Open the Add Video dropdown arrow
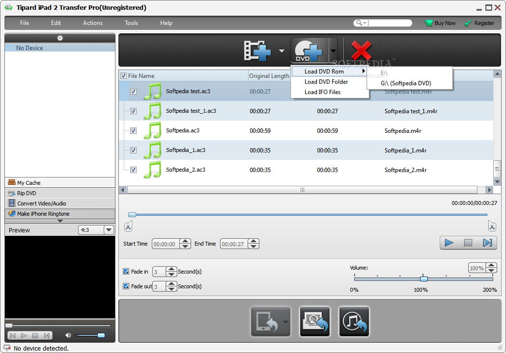This screenshot has height=353, width=506. (281, 51)
